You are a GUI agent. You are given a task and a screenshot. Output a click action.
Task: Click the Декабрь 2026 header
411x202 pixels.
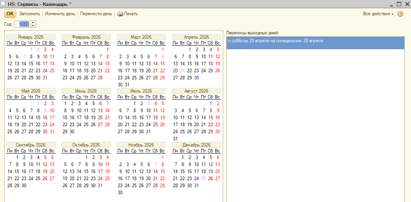pyautogui.click(x=196, y=145)
